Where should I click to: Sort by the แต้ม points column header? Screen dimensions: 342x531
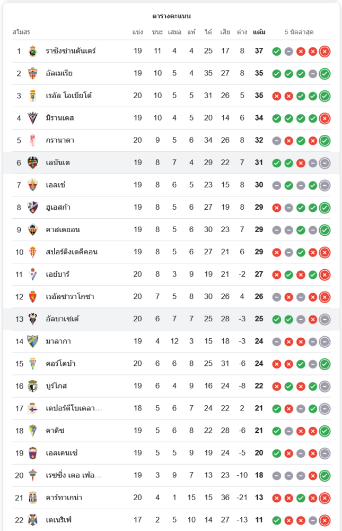[x=259, y=32]
